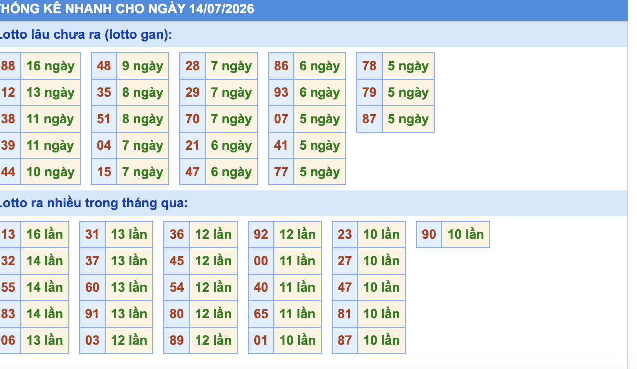
Task: Select number 36 with 12 lần
Action: click(x=177, y=234)
